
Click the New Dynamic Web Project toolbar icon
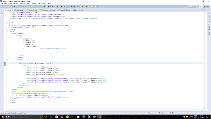click(55, 6)
